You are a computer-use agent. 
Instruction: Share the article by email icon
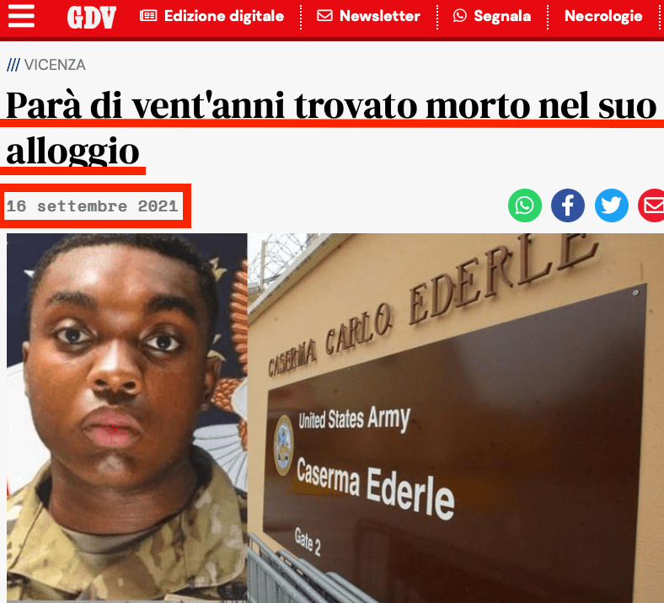coord(652,205)
